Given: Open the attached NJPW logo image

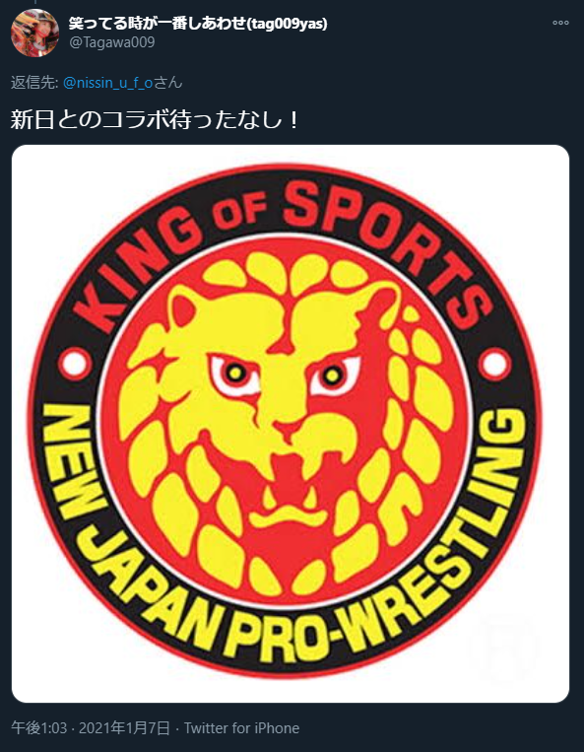Looking at the screenshot, I should pyautogui.click(x=291, y=424).
